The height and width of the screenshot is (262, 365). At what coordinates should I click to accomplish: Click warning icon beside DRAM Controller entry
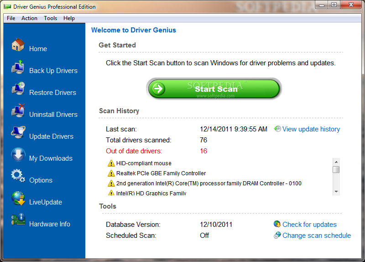(x=111, y=183)
